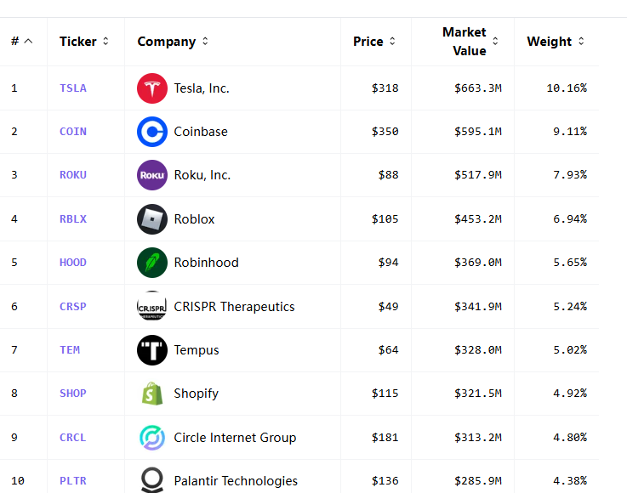The image size is (627, 493).
Task: Click the green Robinhood feather icon
Action: (x=152, y=263)
